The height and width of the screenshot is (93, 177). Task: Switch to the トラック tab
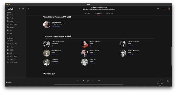pos(87,13)
